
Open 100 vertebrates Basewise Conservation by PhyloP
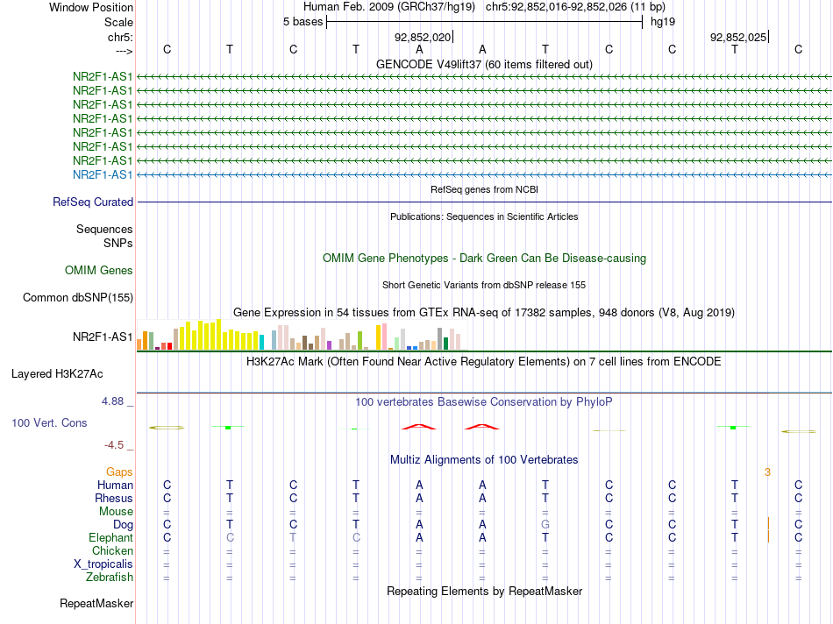coord(484,402)
